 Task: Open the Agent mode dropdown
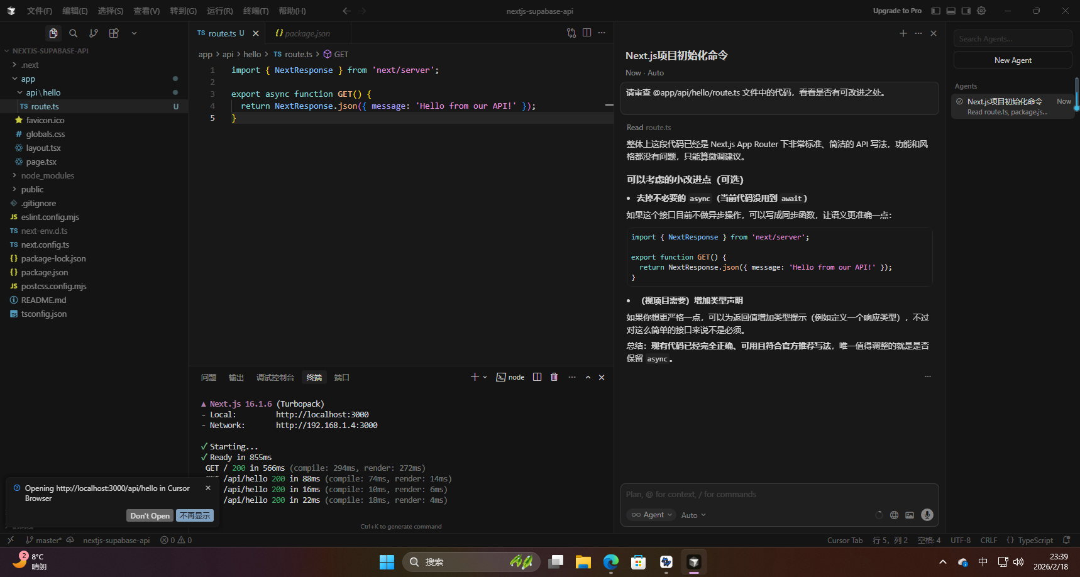[x=652, y=515]
